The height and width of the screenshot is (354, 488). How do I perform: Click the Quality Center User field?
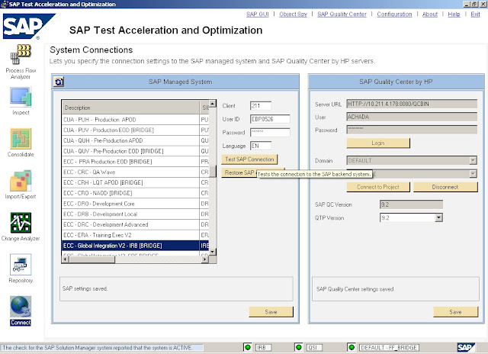(412, 117)
